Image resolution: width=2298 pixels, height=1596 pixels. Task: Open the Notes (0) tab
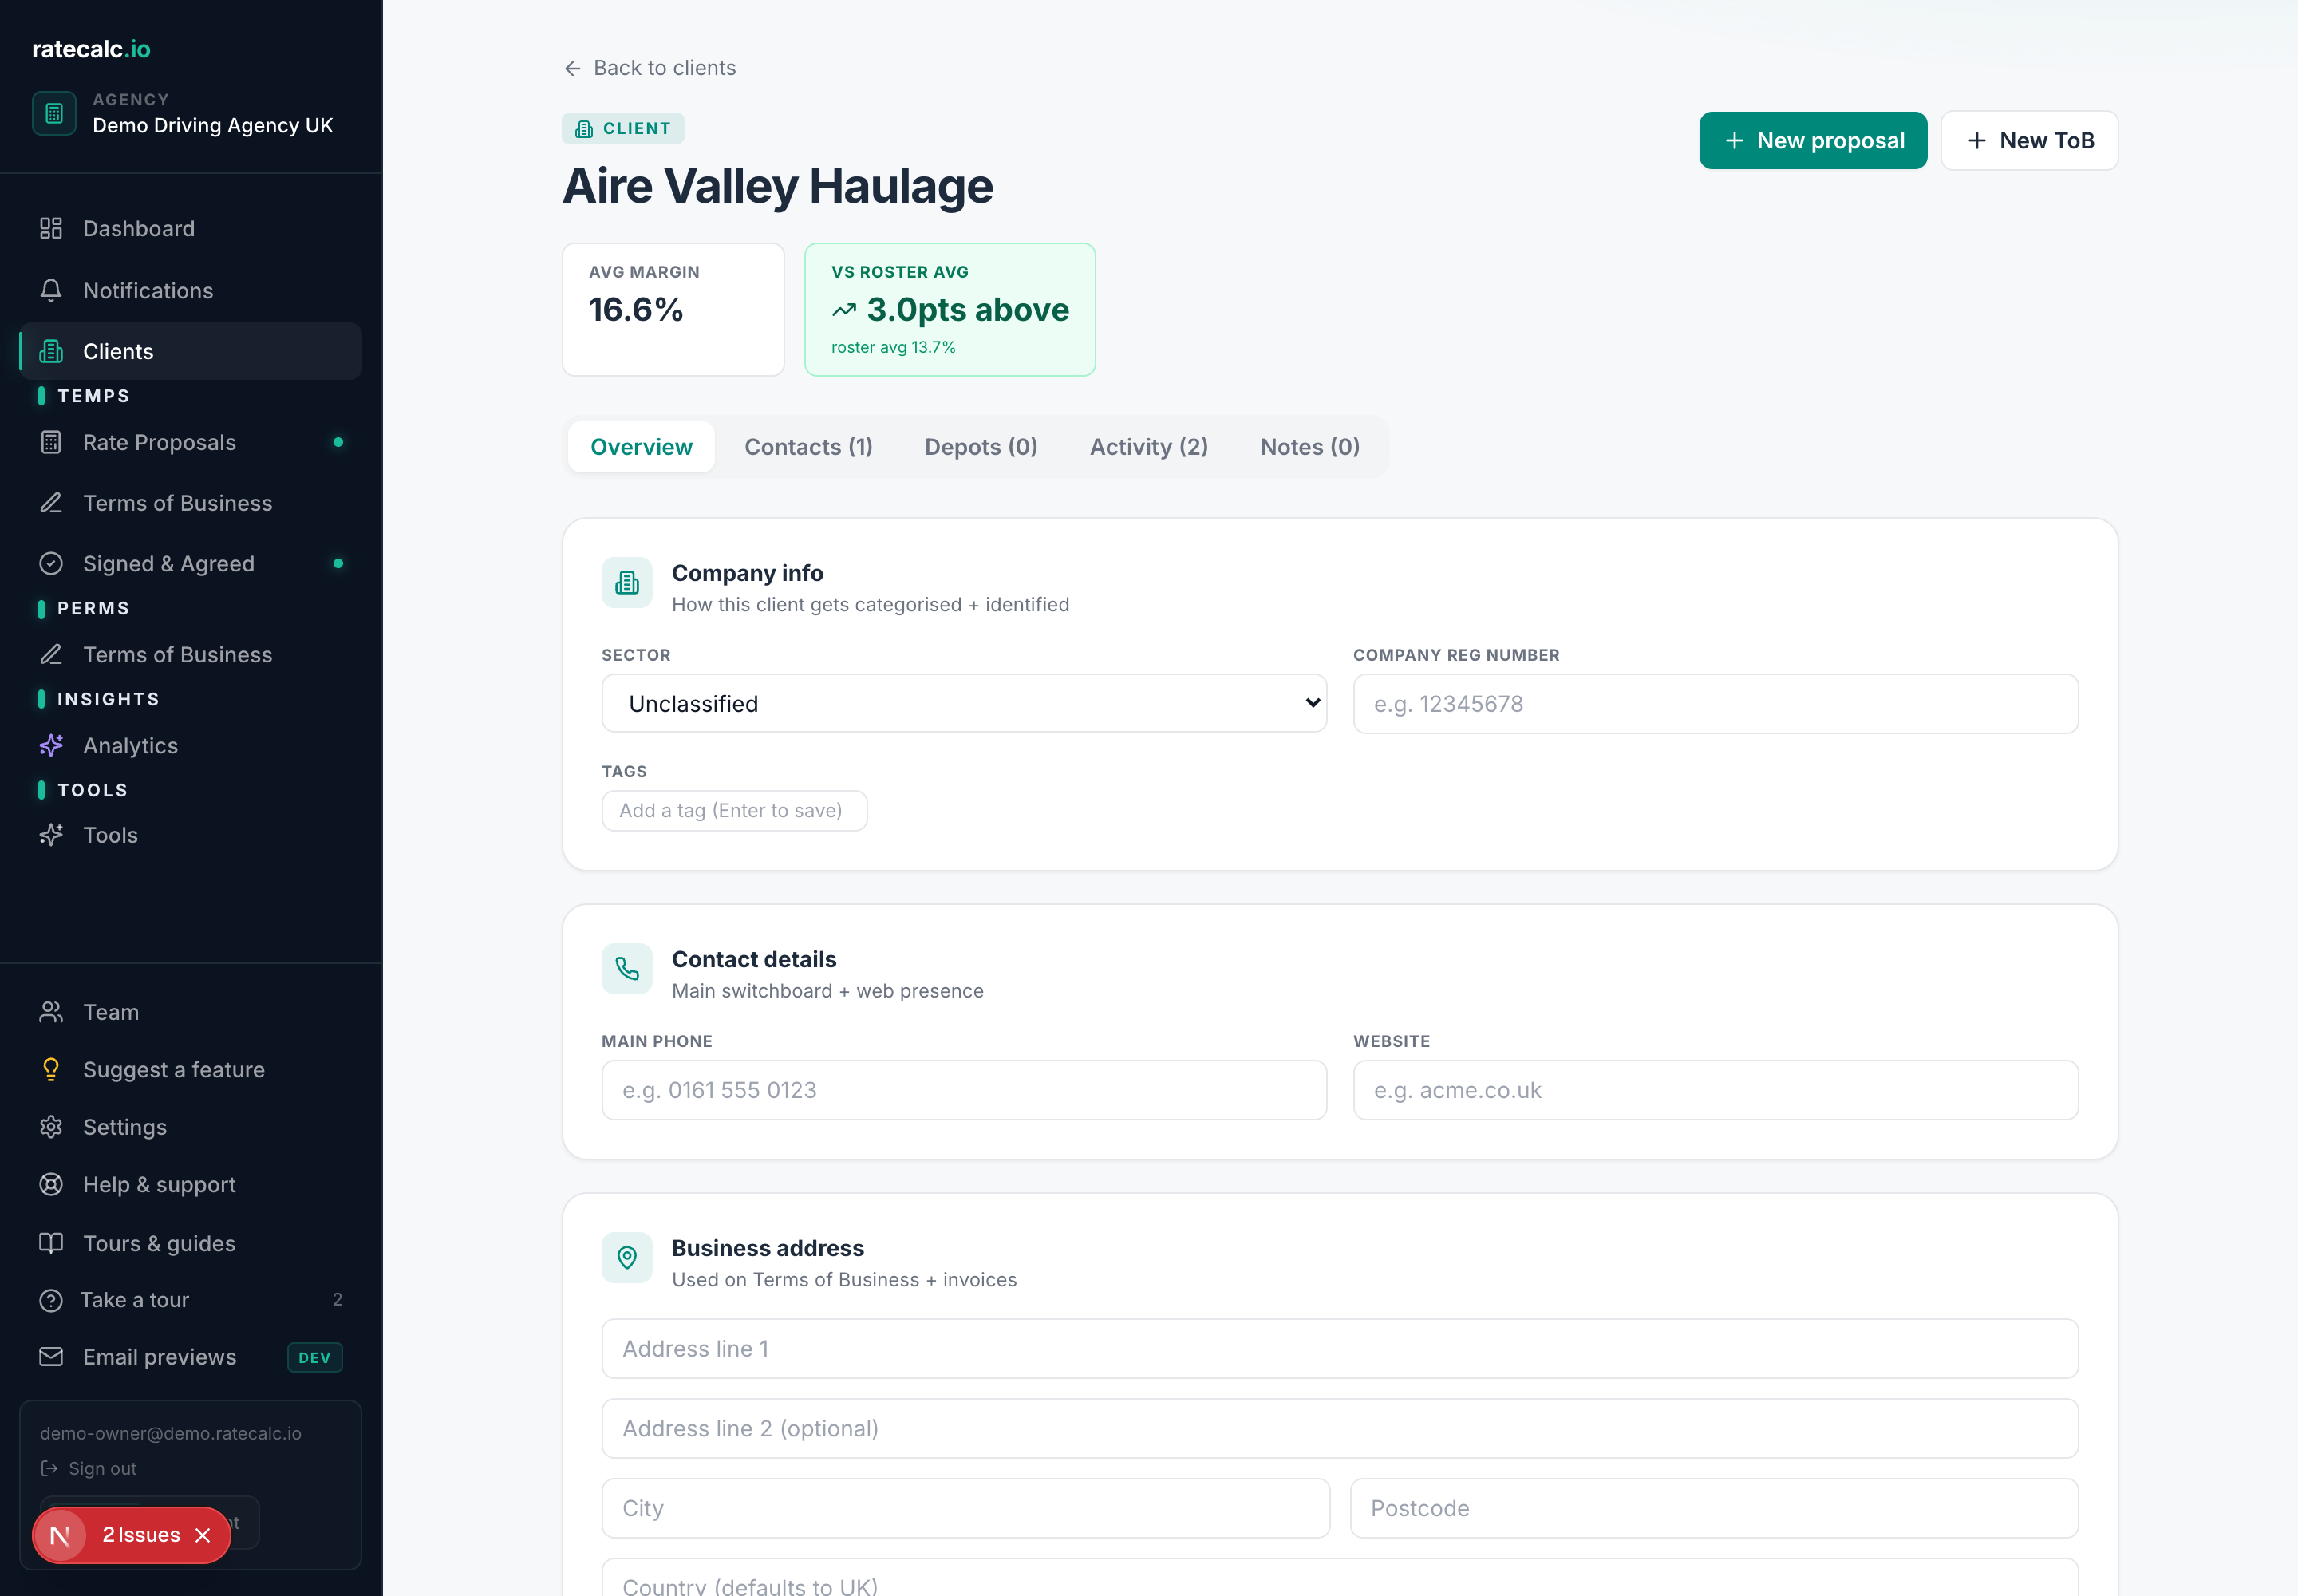tap(1310, 447)
